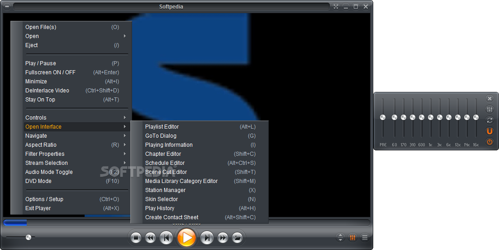Click the up/down arrows control bar icon
499x250 pixels.
340,238
